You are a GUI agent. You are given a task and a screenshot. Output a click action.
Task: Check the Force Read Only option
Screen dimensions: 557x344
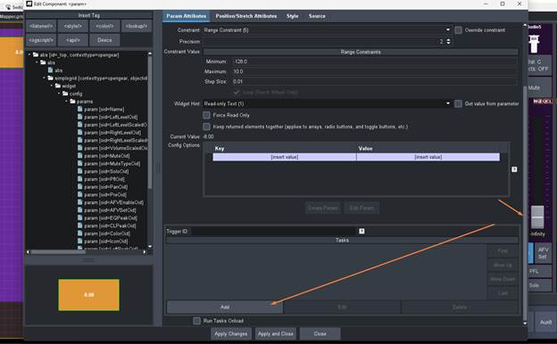[x=206, y=115]
